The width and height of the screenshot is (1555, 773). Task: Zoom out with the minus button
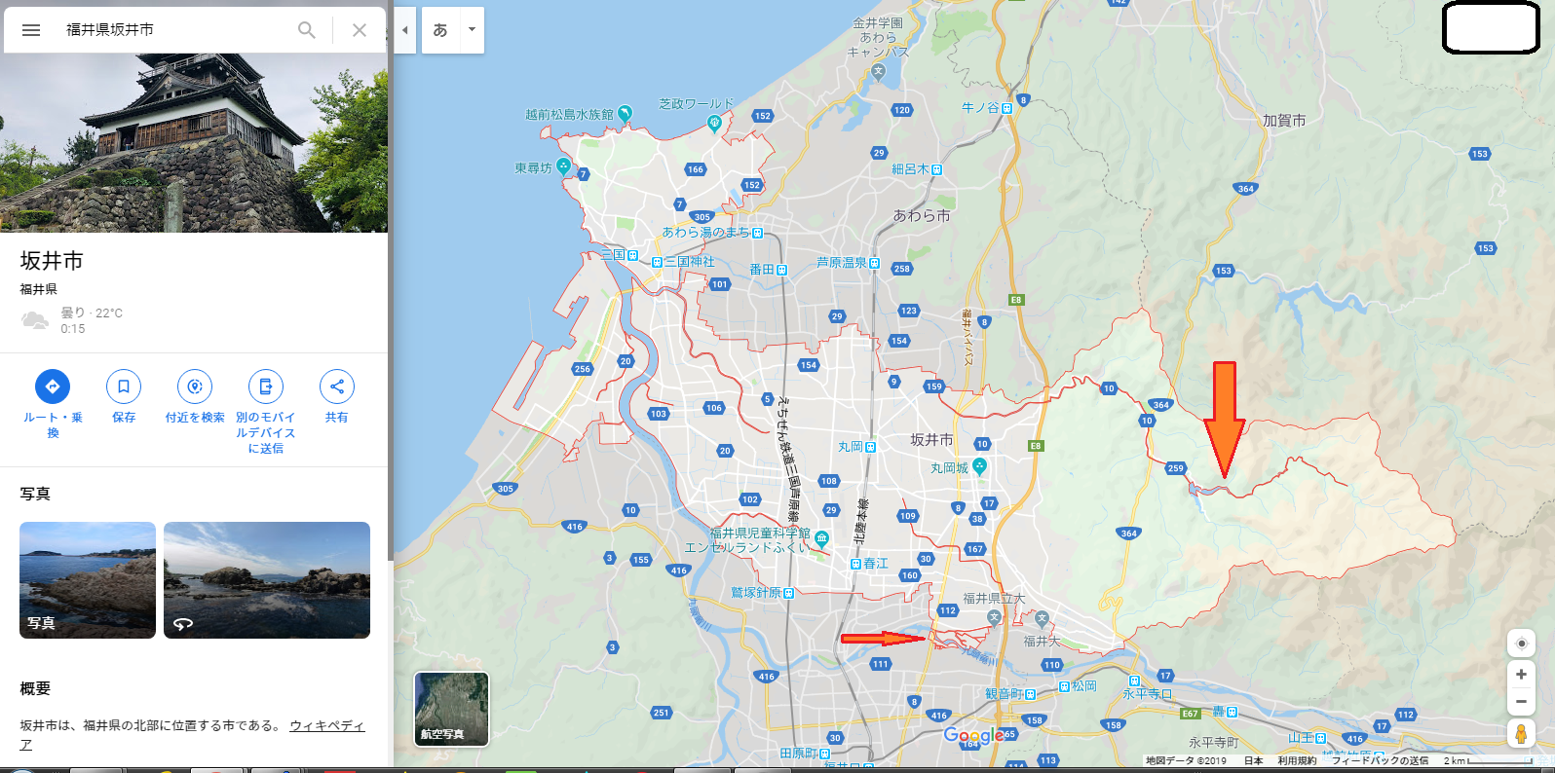1521,701
